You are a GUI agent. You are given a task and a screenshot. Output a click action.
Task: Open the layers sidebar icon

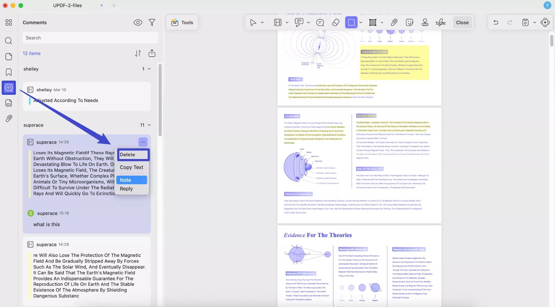[x=9, y=103]
